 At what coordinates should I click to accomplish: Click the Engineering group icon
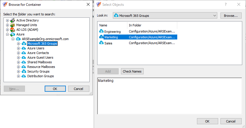pyautogui.click(x=101, y=31)
